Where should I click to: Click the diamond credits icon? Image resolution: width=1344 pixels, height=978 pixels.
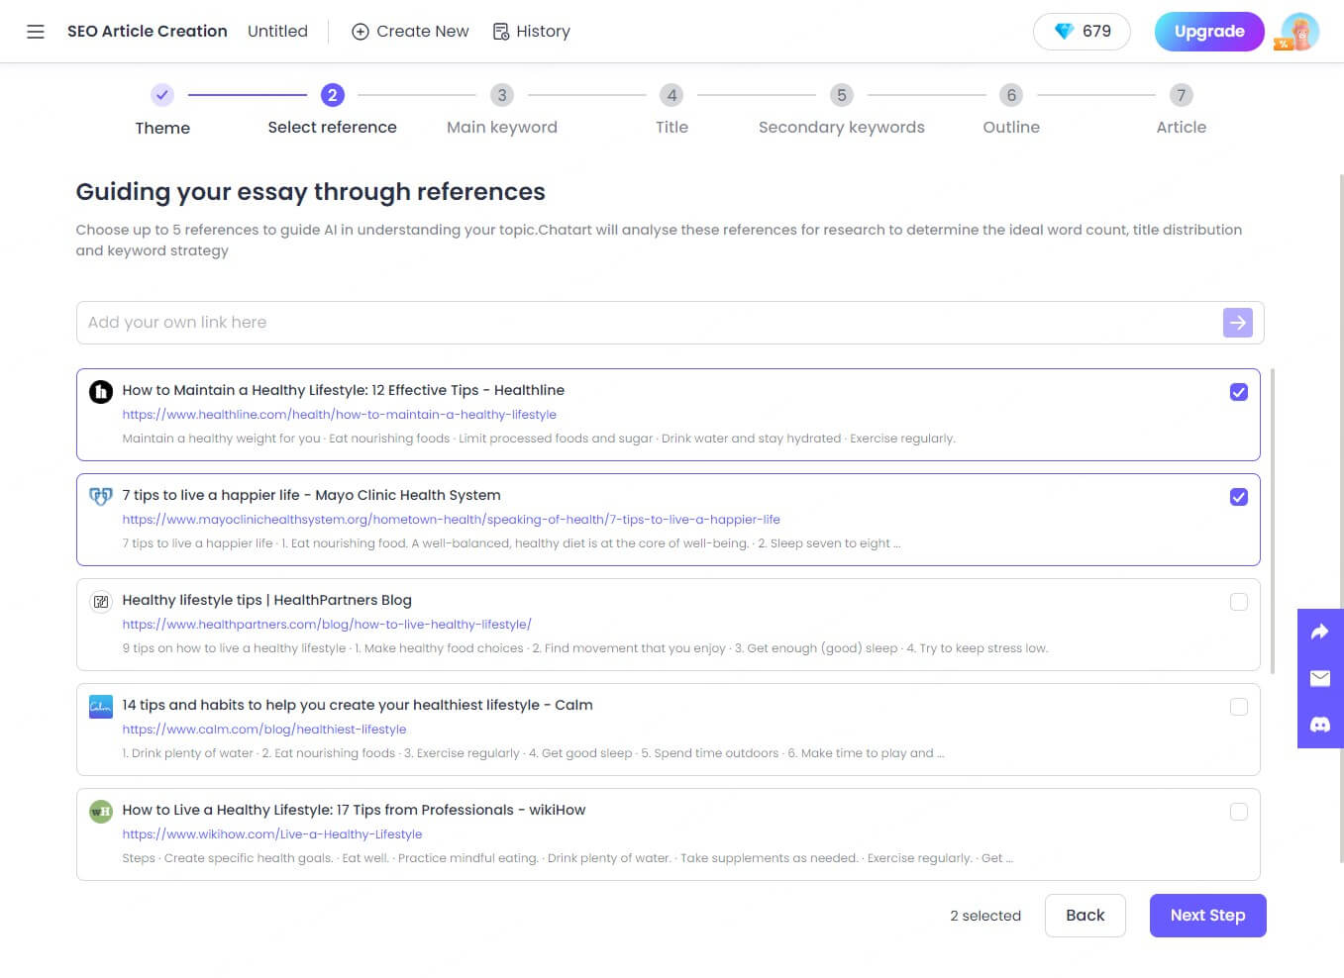click(x=1064, y=32)
